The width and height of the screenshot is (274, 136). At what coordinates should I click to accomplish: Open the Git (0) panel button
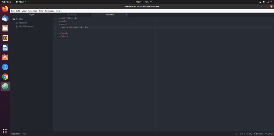pos(269,134)
